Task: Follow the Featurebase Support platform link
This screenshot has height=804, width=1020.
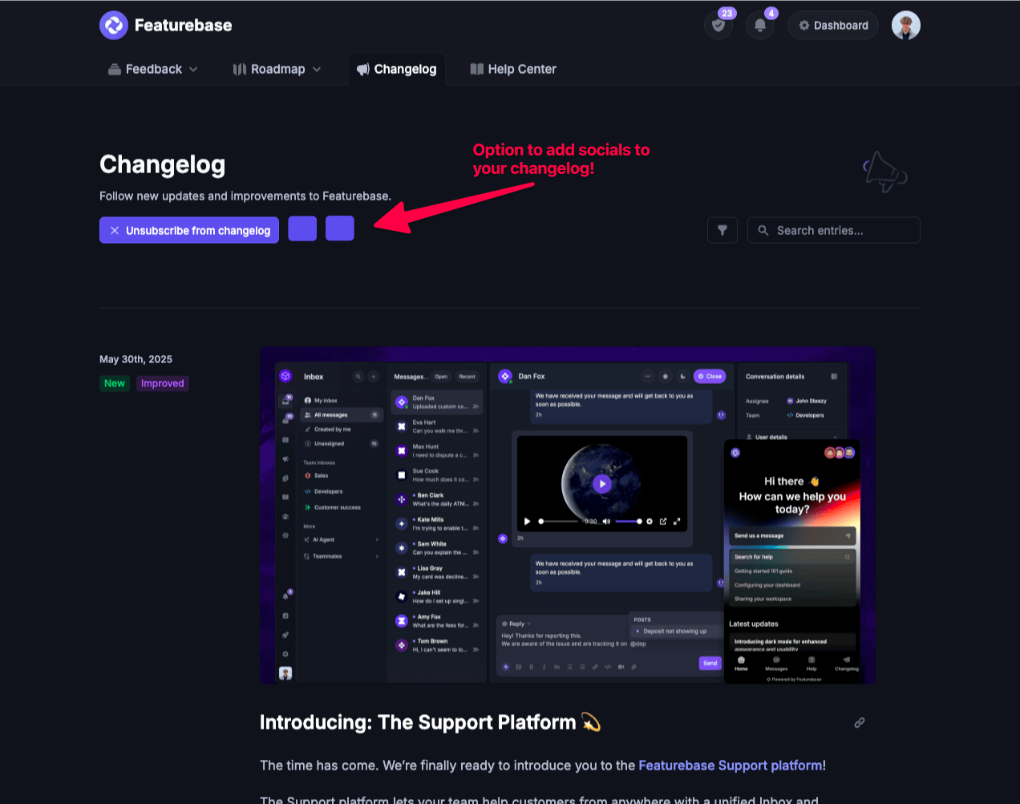Action: 731,766
